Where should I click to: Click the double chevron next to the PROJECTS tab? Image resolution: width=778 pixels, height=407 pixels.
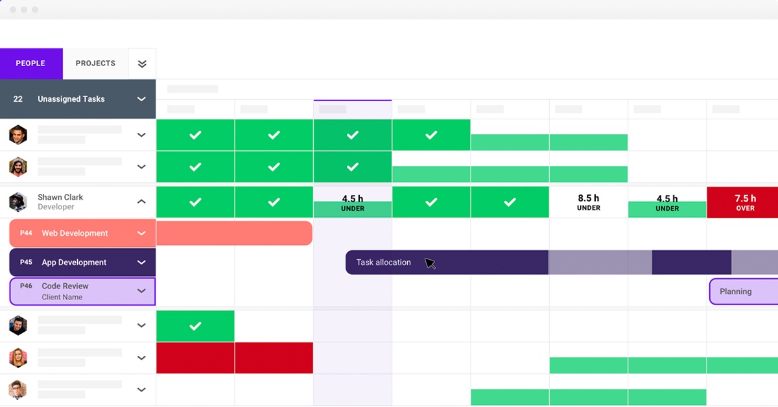tap(141, 63)
